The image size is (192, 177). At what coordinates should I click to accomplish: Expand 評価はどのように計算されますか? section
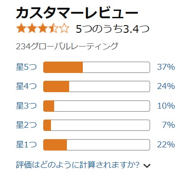pyautogui.click(x=83, y=165)
